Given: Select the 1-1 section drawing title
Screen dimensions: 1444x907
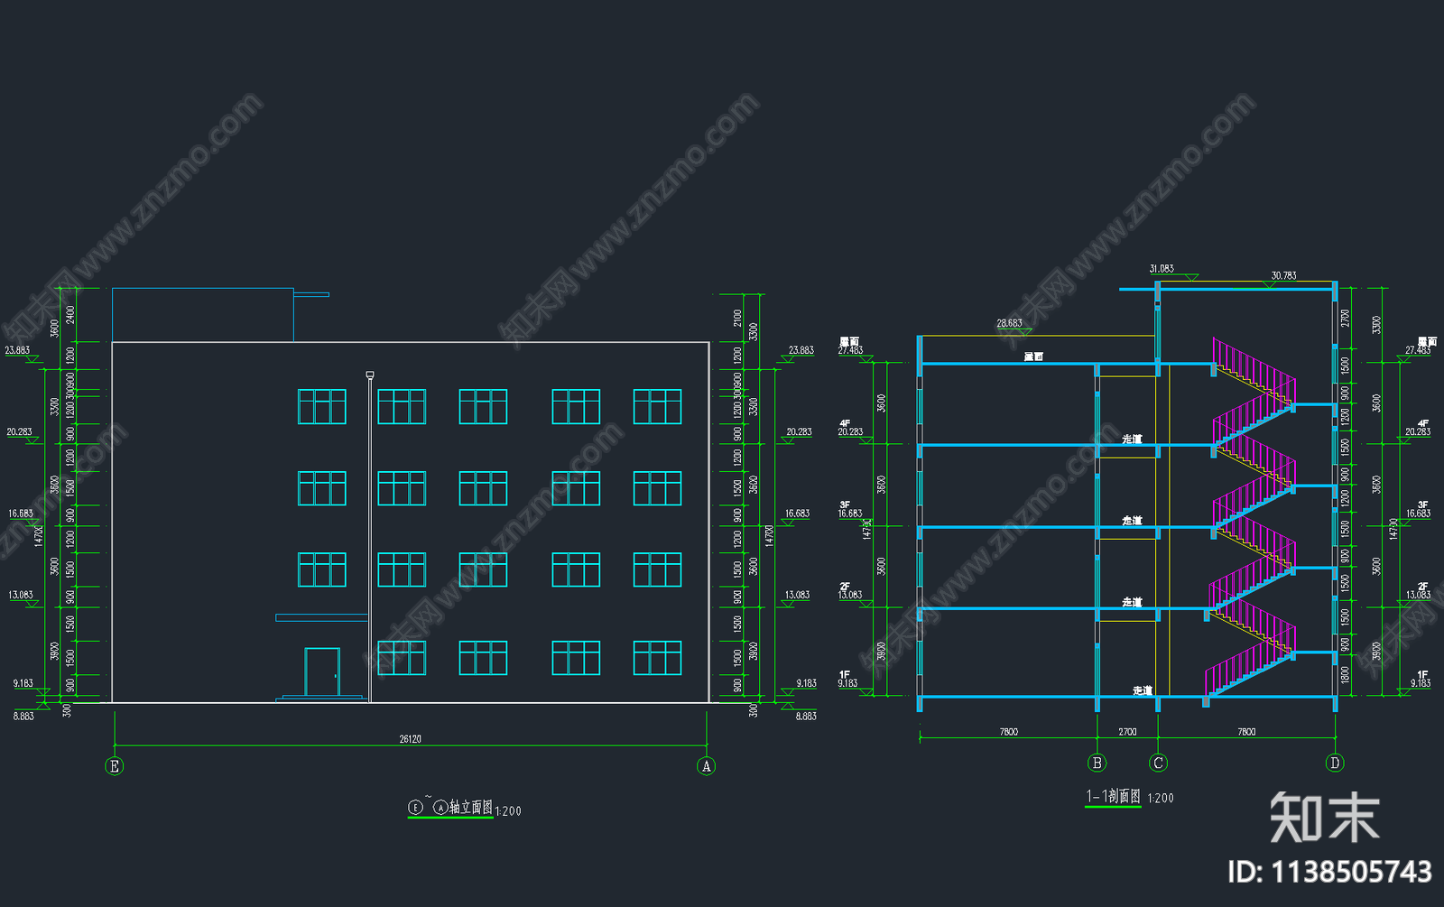Looking at the screenshot, I should click(1113, 796).
